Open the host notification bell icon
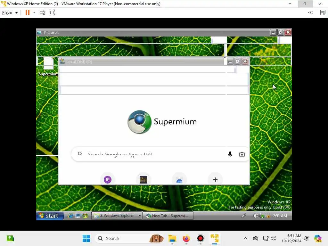The height and width of the screenshot is (246, 328). coord(307,238)
